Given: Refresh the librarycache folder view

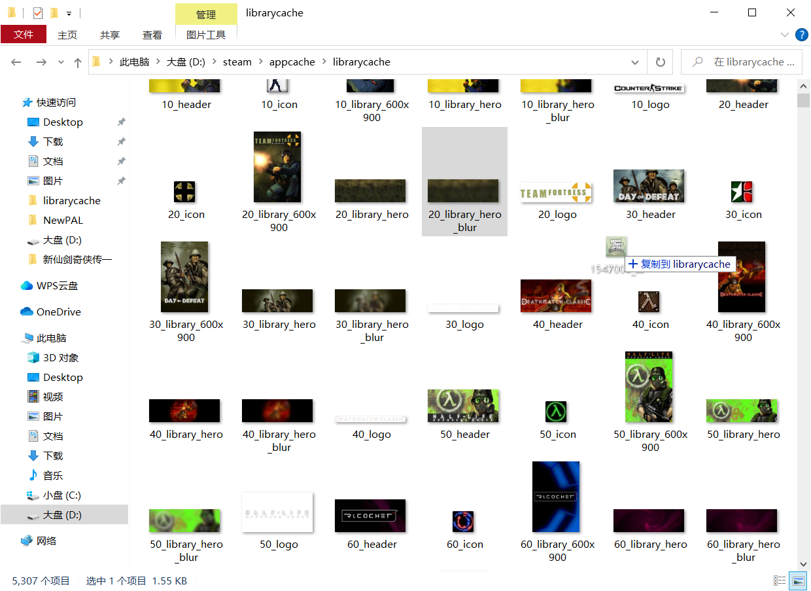Looking at the screenshot, I should (661, 62).
